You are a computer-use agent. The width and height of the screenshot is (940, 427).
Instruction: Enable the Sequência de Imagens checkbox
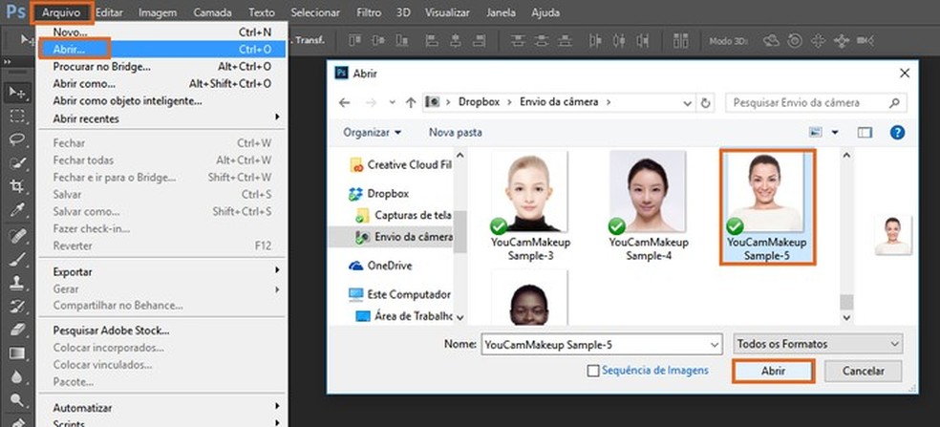coord(593,371)
